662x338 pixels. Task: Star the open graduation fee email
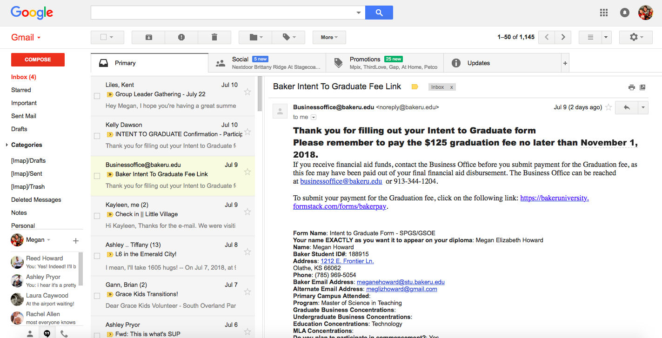[x=609, y=107]
